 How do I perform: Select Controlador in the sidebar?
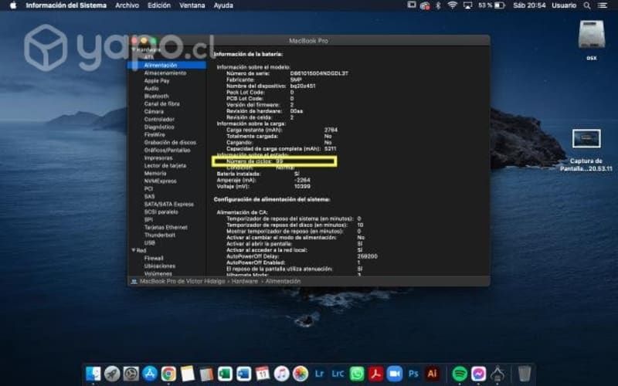point(159,119)
